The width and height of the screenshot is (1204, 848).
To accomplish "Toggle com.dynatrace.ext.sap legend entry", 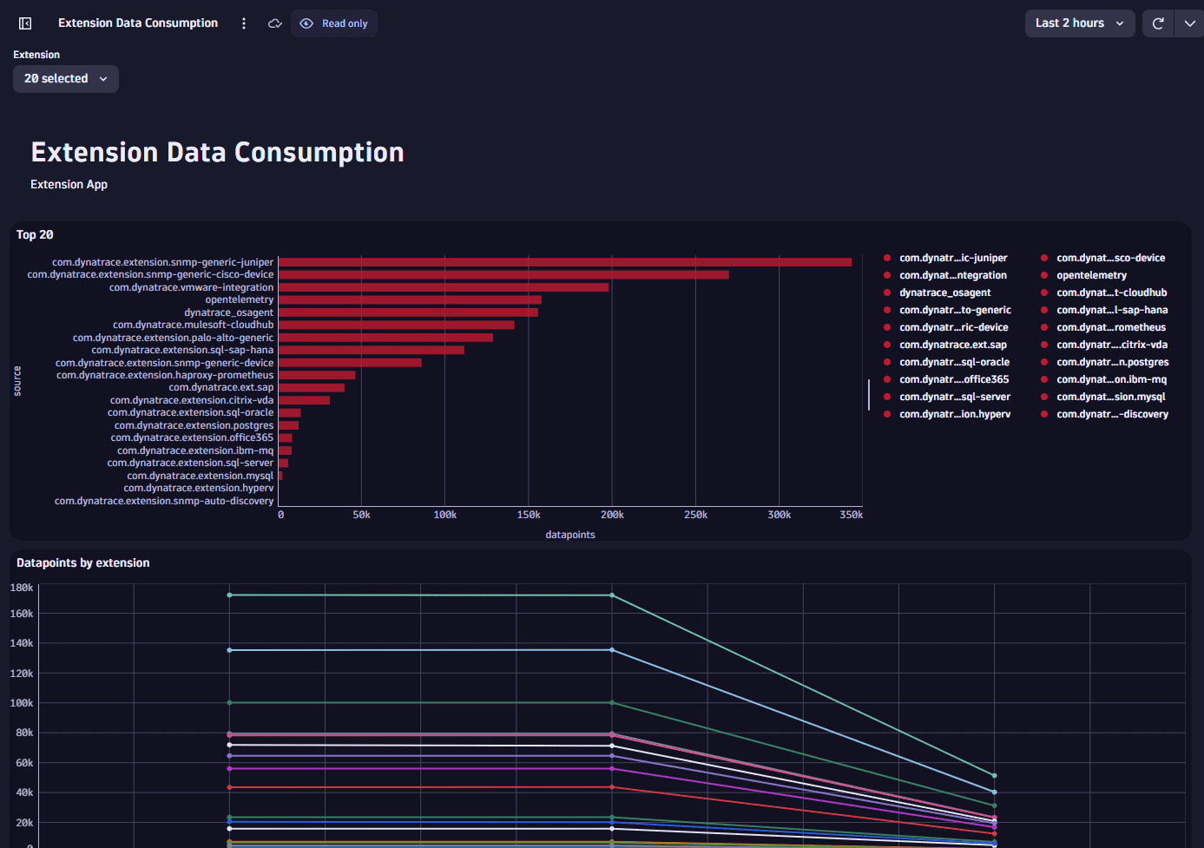I will [x=945, y=345].
